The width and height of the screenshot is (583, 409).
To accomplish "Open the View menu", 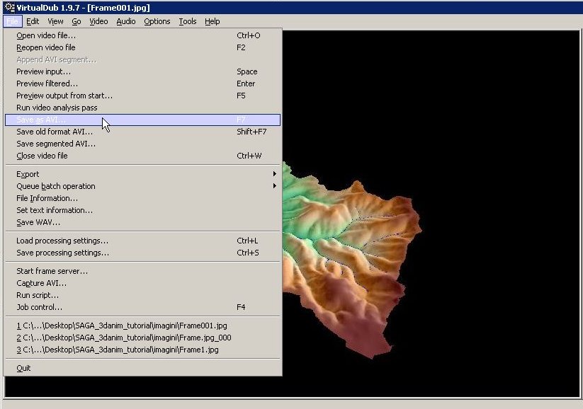I will [x=55, y=21].
